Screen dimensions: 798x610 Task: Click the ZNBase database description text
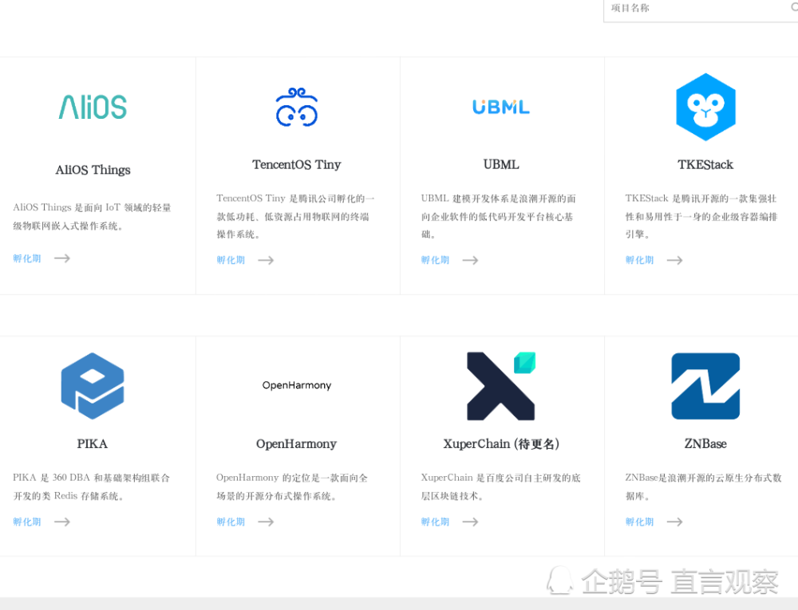pyautogui.click(x=703, y=486)
